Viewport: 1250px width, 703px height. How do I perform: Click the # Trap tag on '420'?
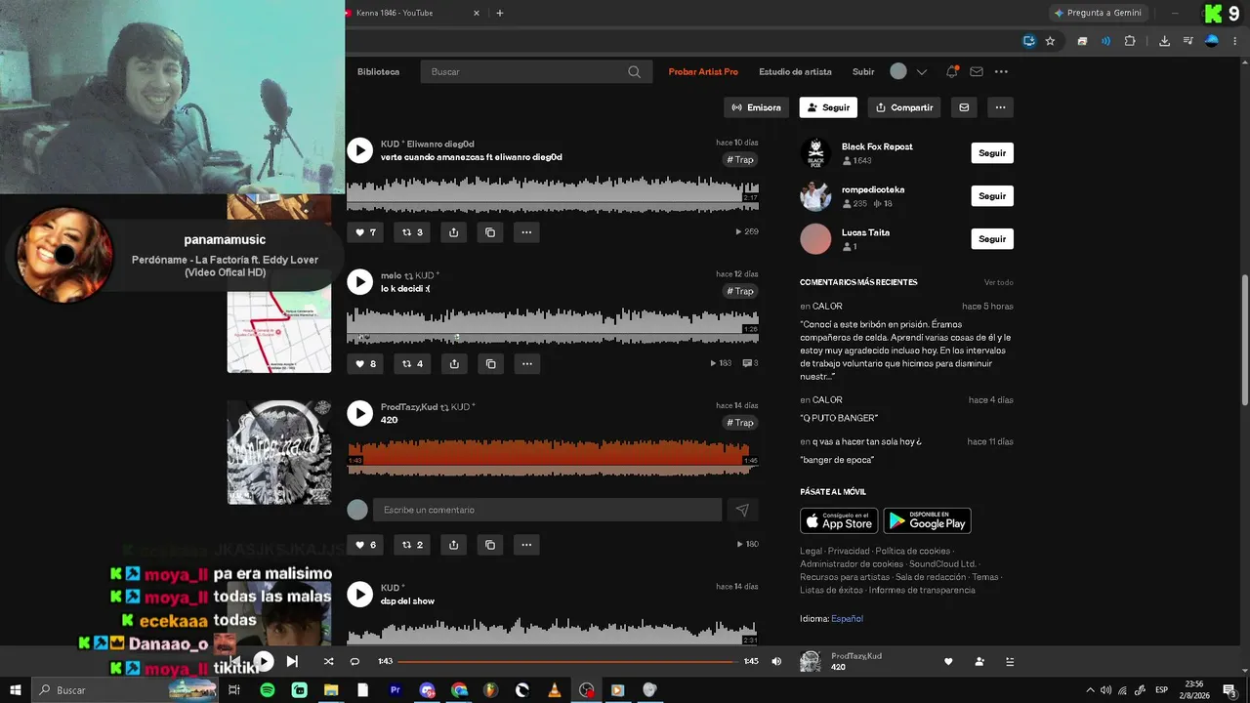pyautogui.click(x=740, y=423)
